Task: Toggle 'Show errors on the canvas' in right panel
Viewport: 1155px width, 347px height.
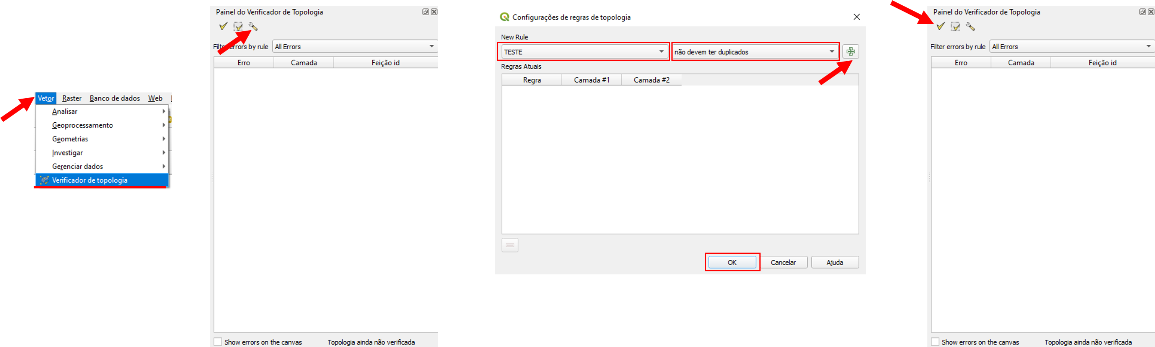Action: click(x=935, y=342)
